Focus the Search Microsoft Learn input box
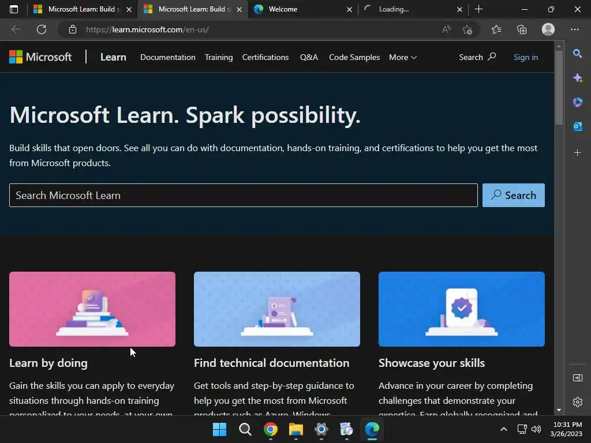The width and height of the screenshot is (591, 443). click(243, 195)
